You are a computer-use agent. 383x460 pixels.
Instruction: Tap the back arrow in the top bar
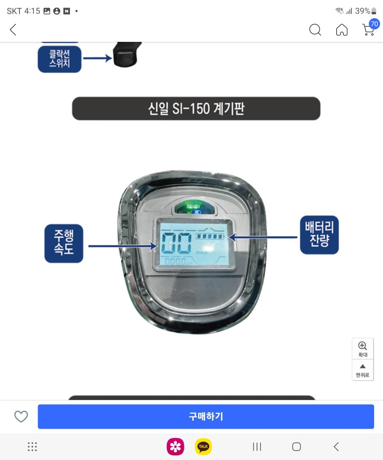tap(13, 30)
